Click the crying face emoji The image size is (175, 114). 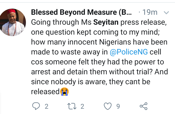[x=64, y=92]
